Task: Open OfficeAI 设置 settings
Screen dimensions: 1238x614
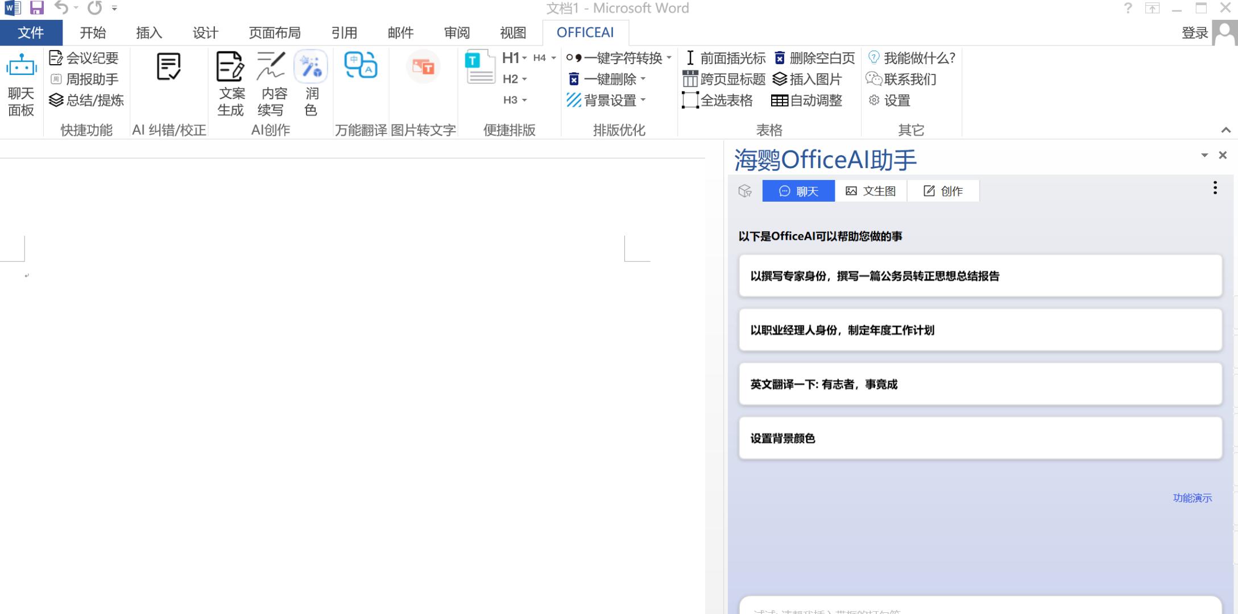Action: [890, 100]
